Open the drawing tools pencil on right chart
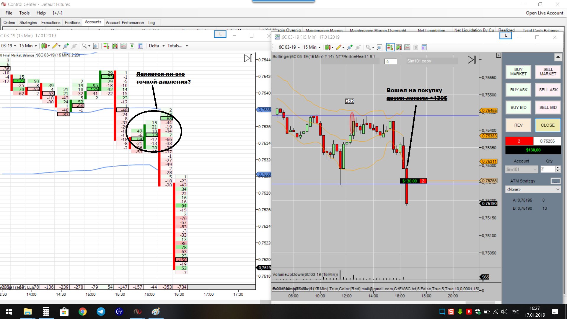This screenshot has height=319, width=567. 339,47
